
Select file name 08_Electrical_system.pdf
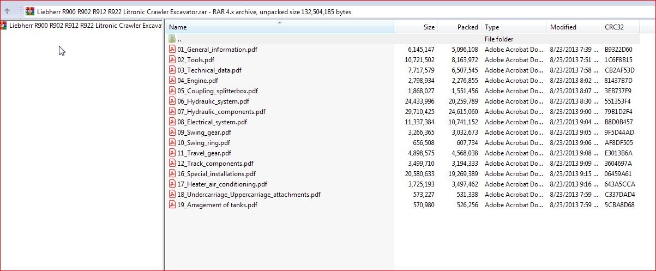tap(212, 122)
